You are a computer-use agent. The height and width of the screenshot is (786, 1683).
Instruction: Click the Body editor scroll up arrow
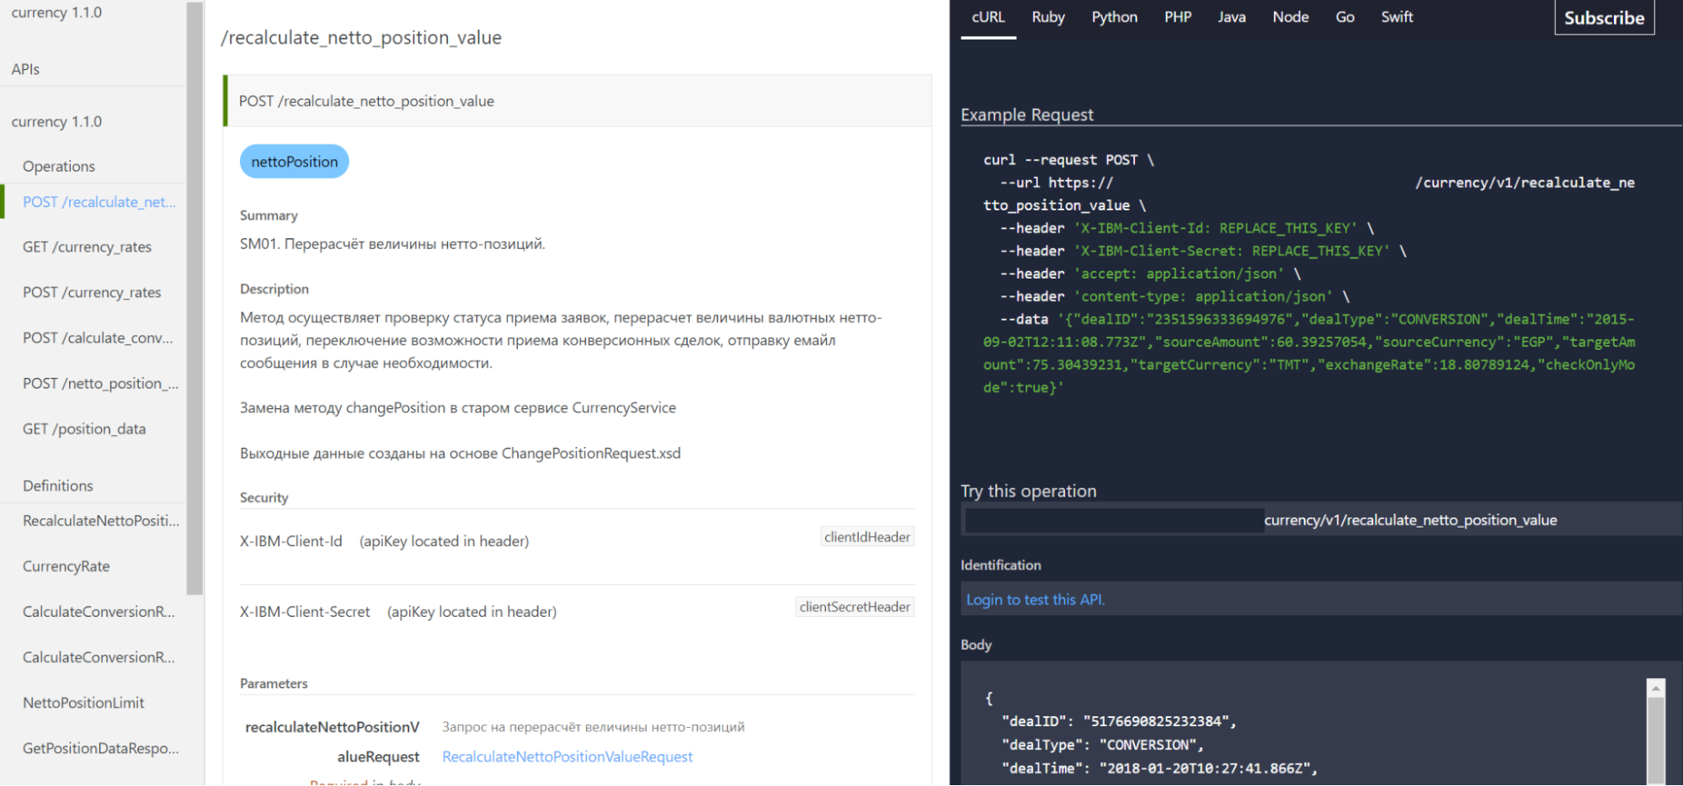(1656, 688)
